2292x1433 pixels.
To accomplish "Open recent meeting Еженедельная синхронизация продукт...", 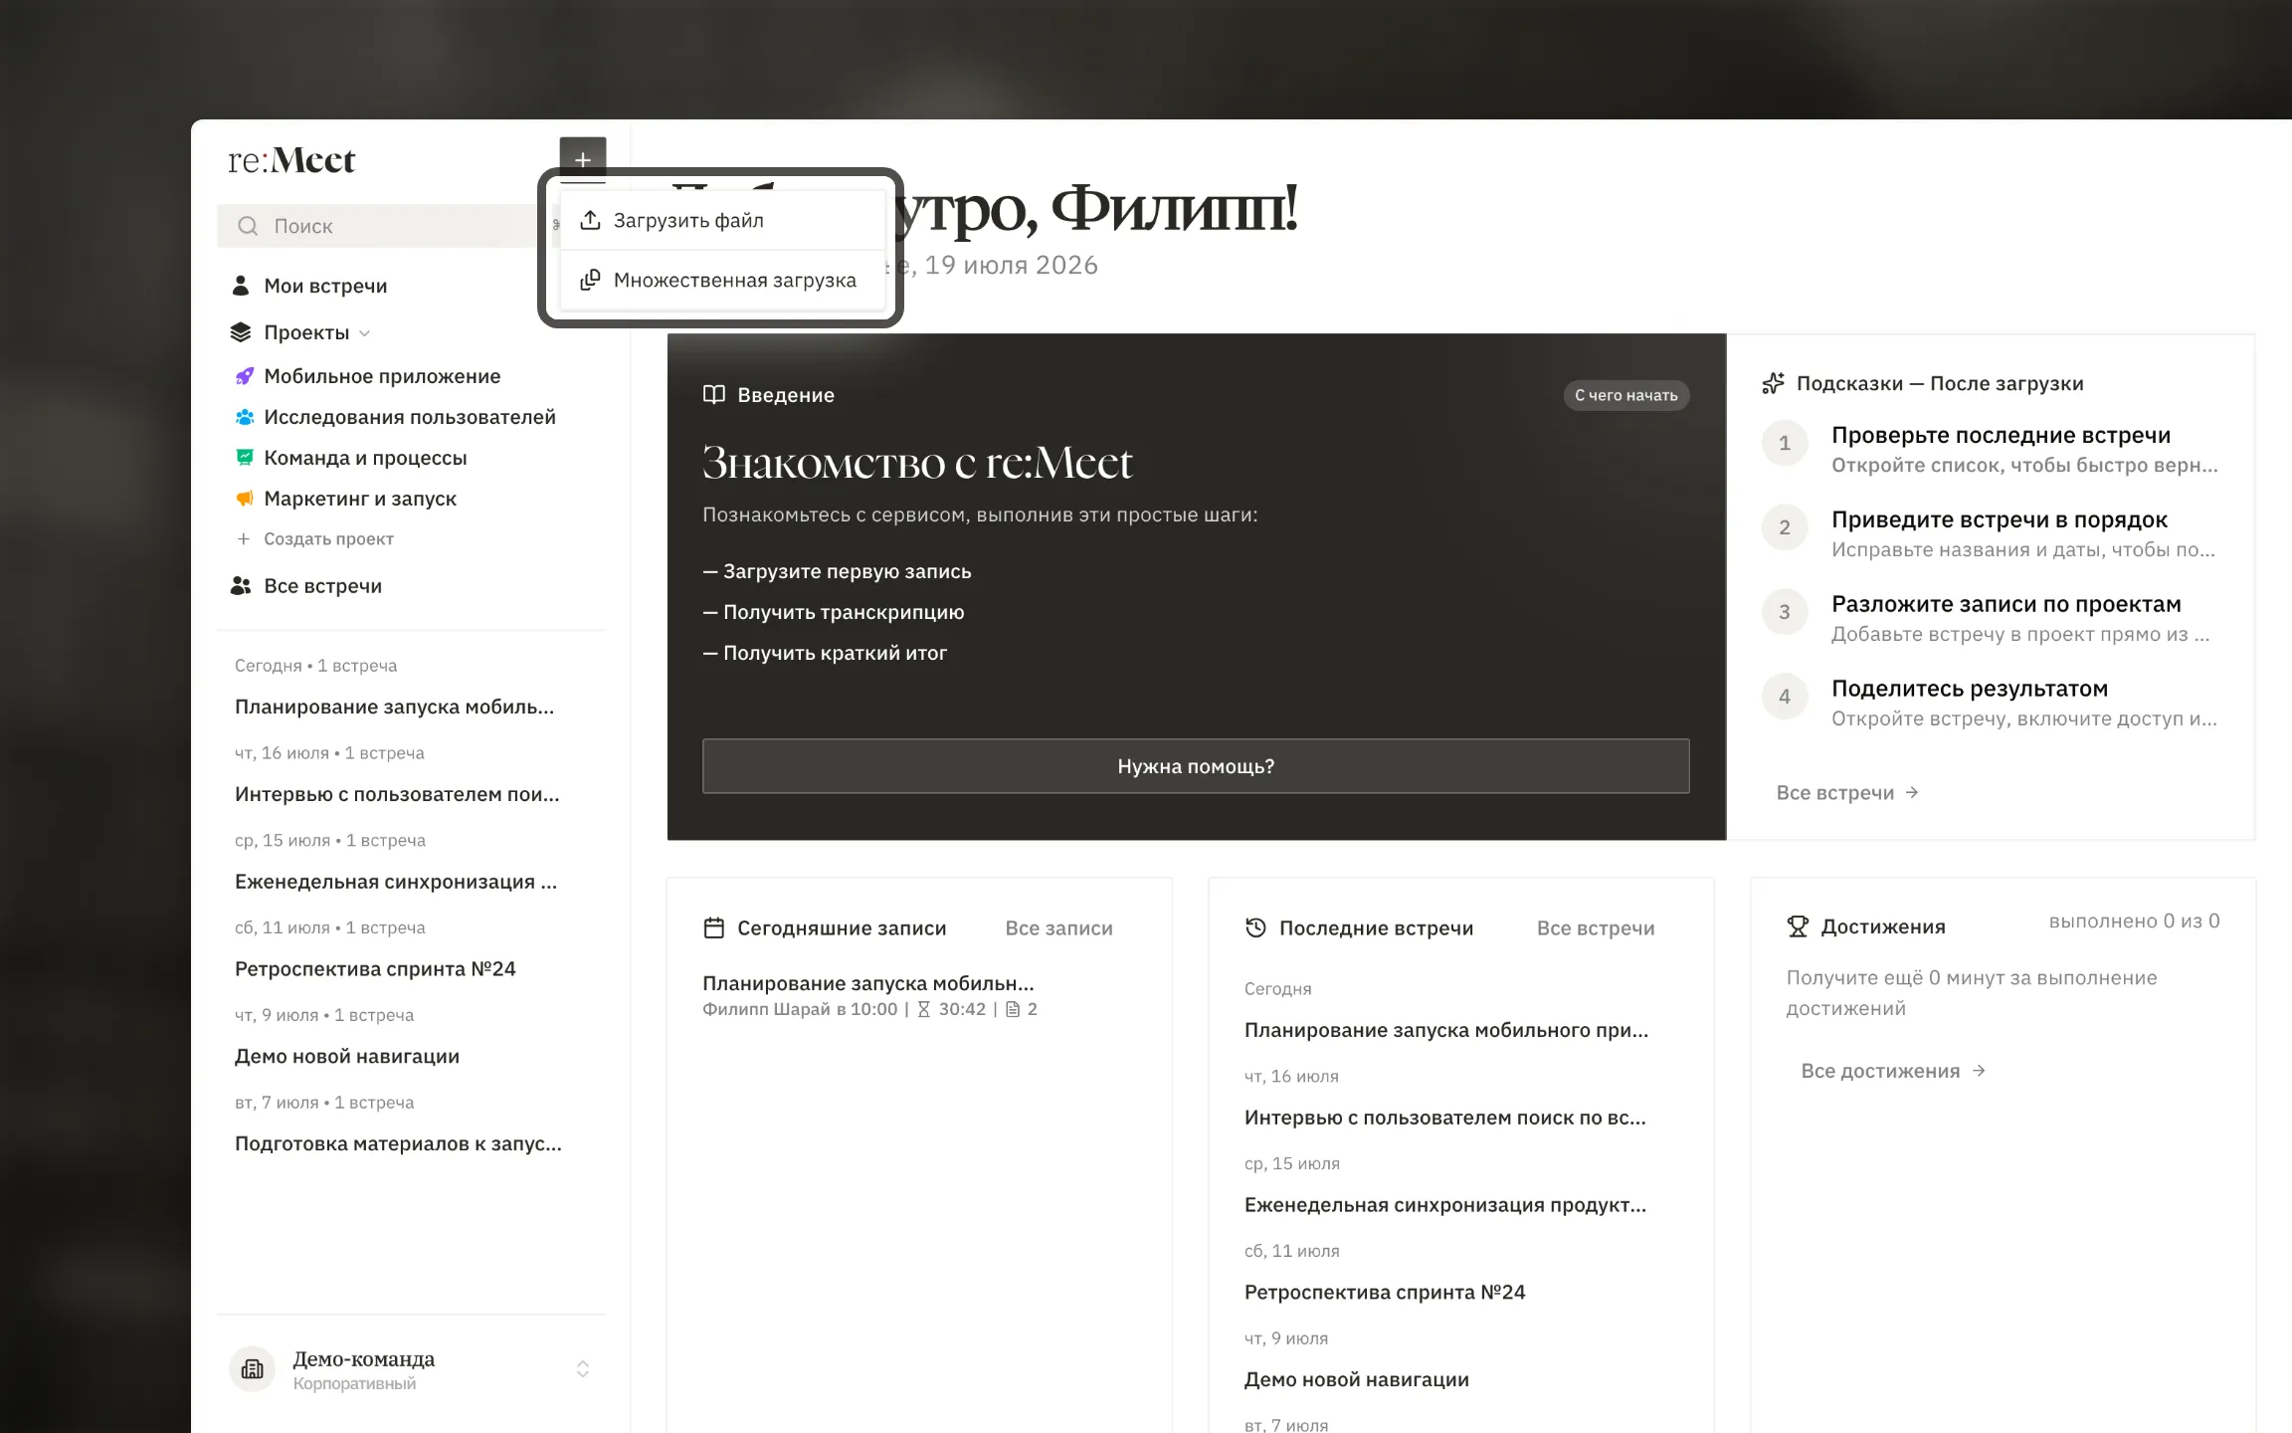I will [x=1445, y=1206].
